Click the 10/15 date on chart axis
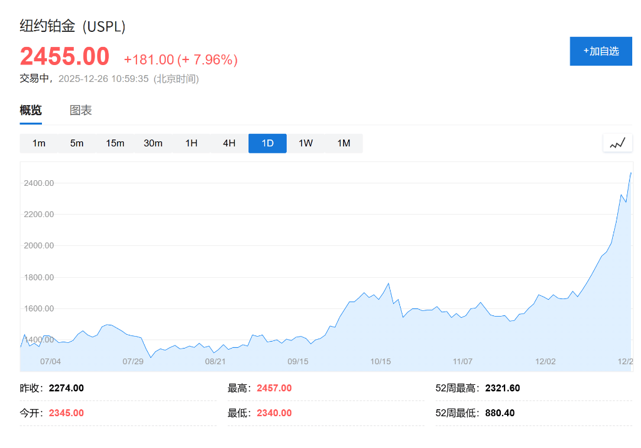 click(x=381, y=362)
